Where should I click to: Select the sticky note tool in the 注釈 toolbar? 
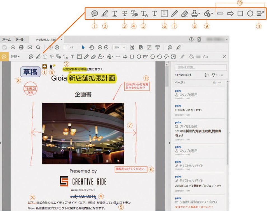31,57
